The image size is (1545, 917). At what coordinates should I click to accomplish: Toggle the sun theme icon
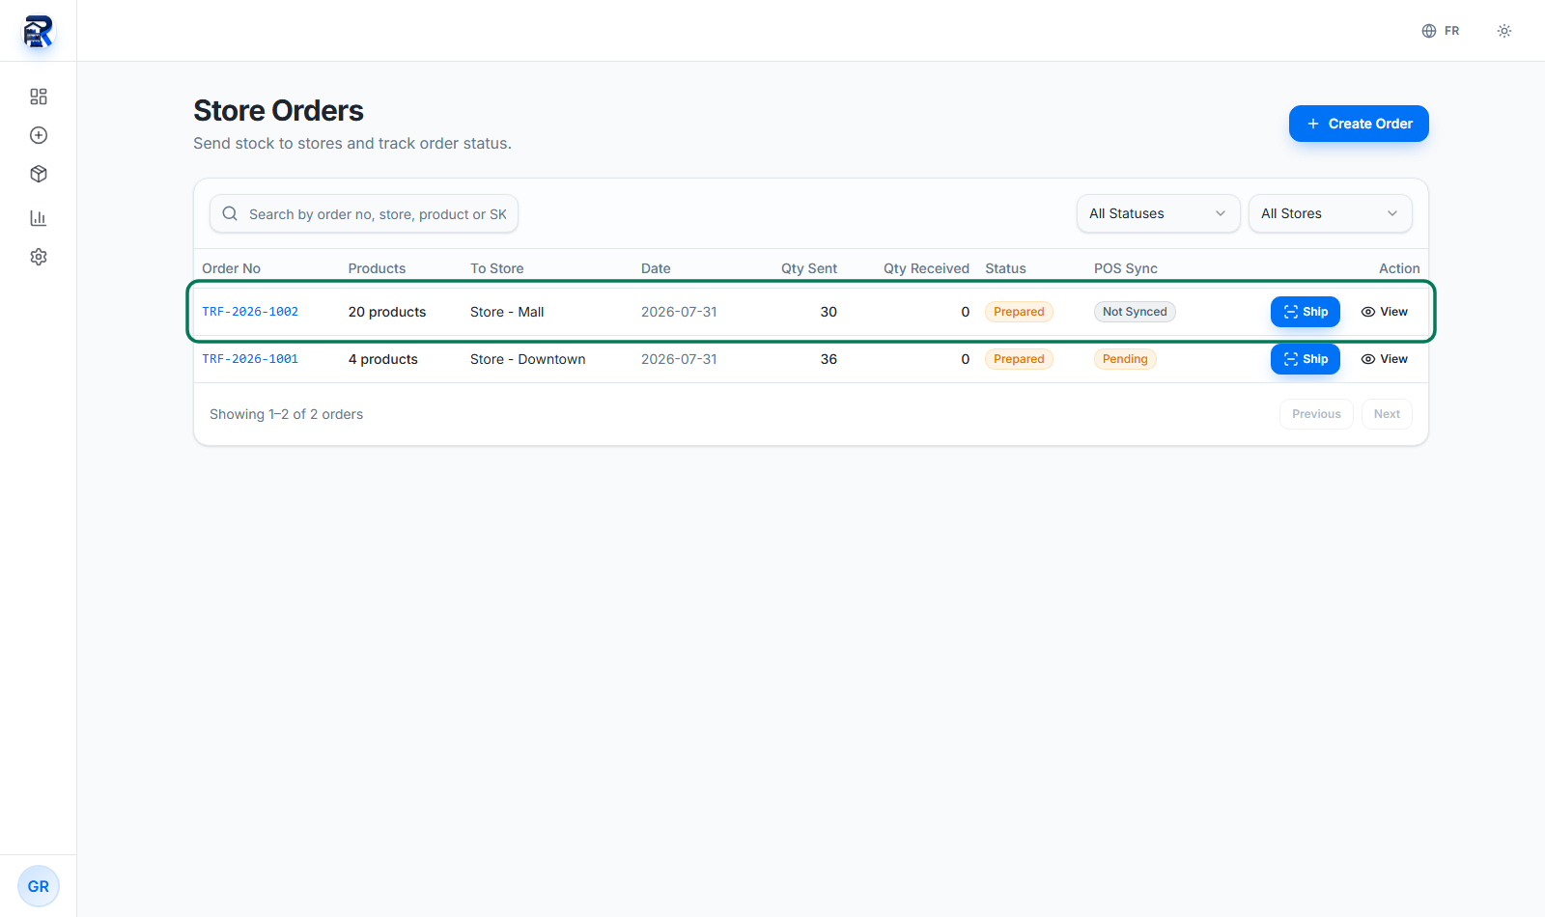1504,31
